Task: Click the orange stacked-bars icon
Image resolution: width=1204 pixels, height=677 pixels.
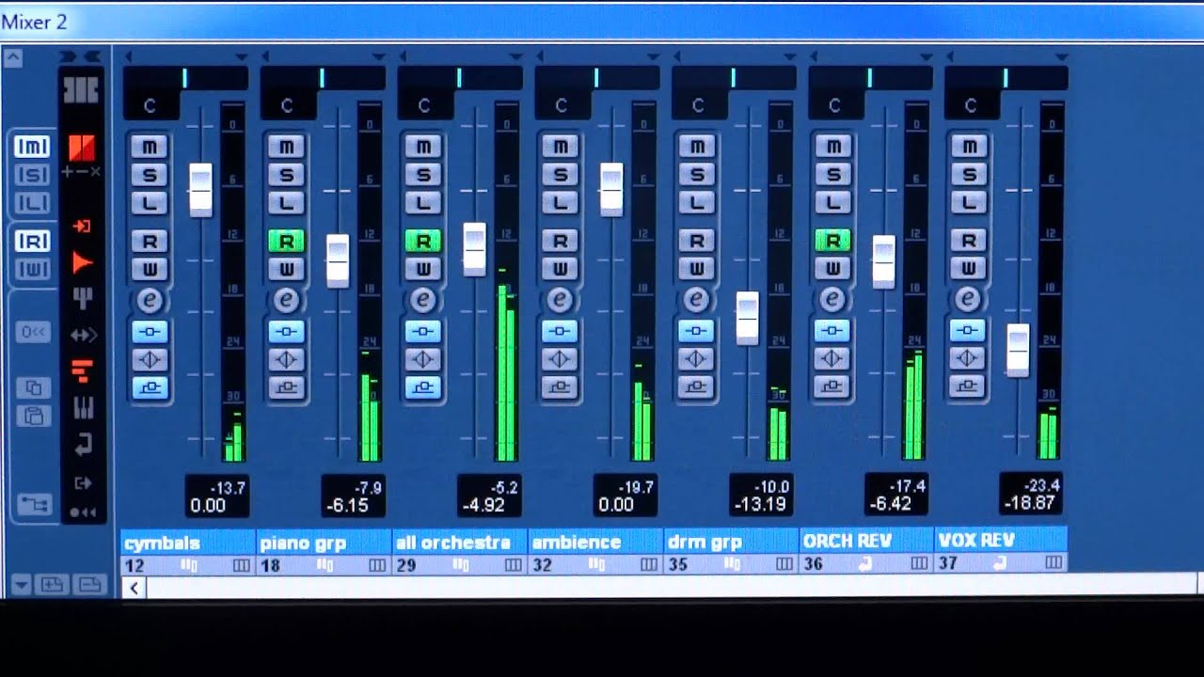Action: [83, 371]
